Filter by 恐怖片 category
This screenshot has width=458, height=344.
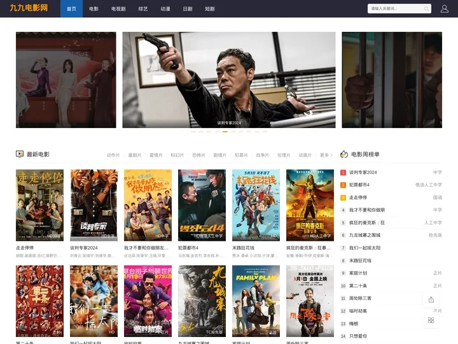198,155
